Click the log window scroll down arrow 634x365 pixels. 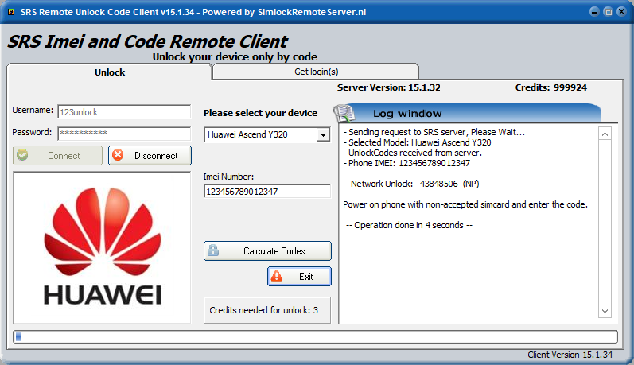click(x=605, y=310)
